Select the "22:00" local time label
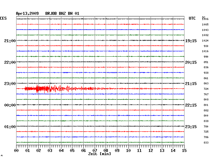Screen dimensions: 210x159 (x=10, y=62)
